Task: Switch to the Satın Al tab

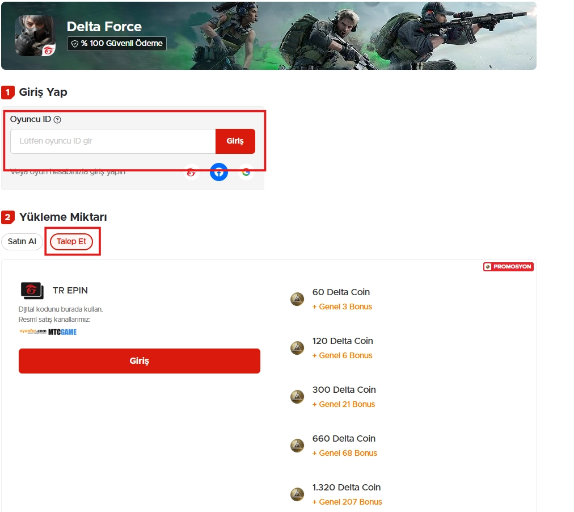Action: click(x=22, y=241)
